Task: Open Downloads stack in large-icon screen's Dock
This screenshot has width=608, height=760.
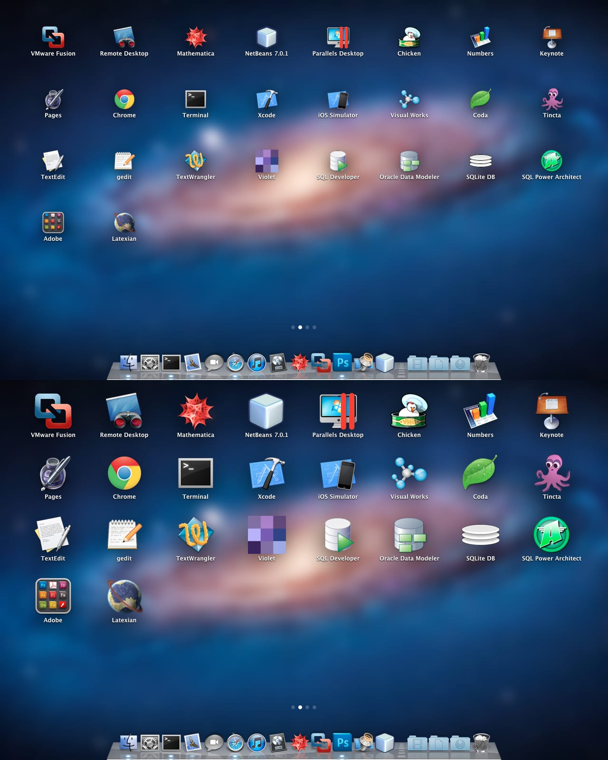Action: pyautogui.click(x=460, y=743)
